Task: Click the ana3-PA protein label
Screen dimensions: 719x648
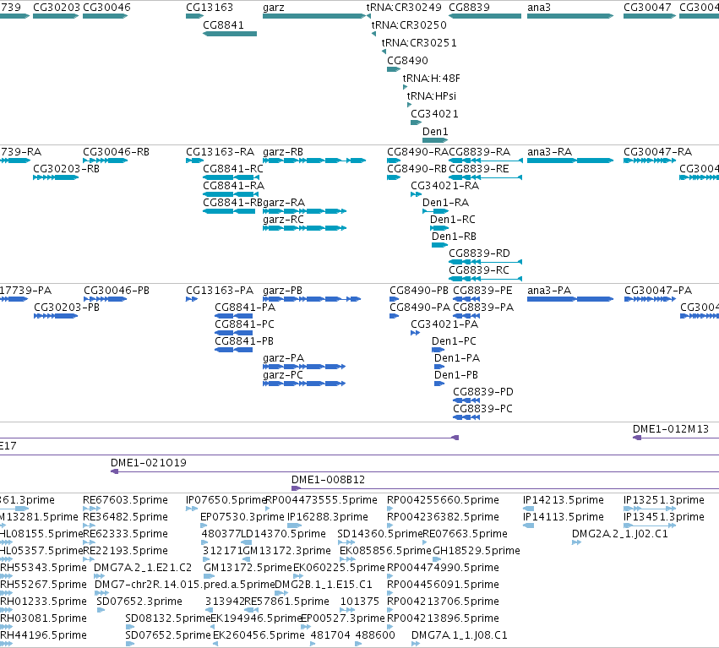Action: tap(549, 291)
